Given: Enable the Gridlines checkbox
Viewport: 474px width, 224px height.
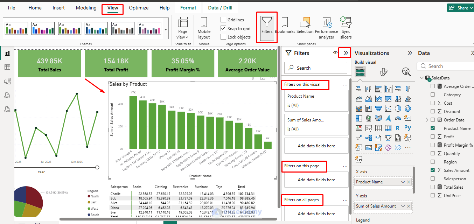Looking at the screenshot, I should 223,20.
